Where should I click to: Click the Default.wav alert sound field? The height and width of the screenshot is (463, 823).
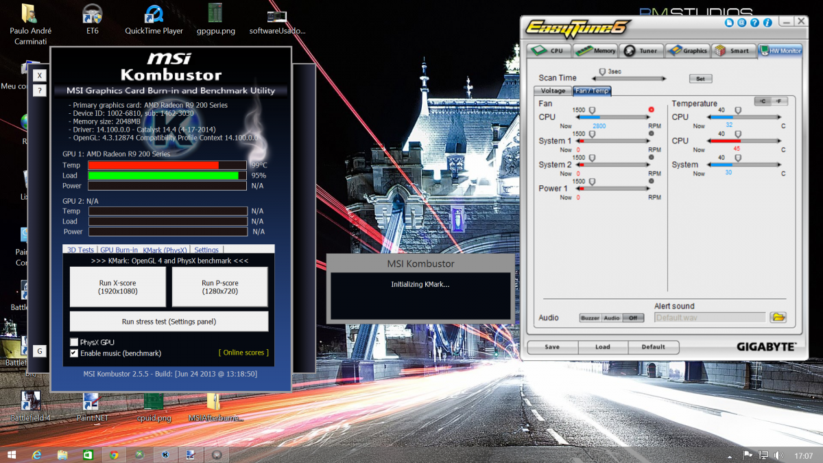click(710, 318)
